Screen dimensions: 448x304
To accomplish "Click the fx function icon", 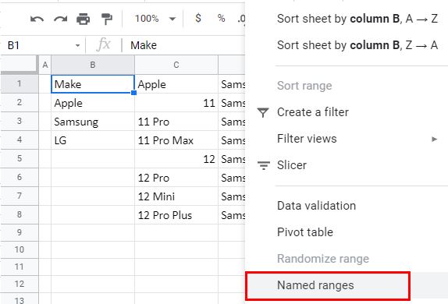I will (x=104, y=45).
